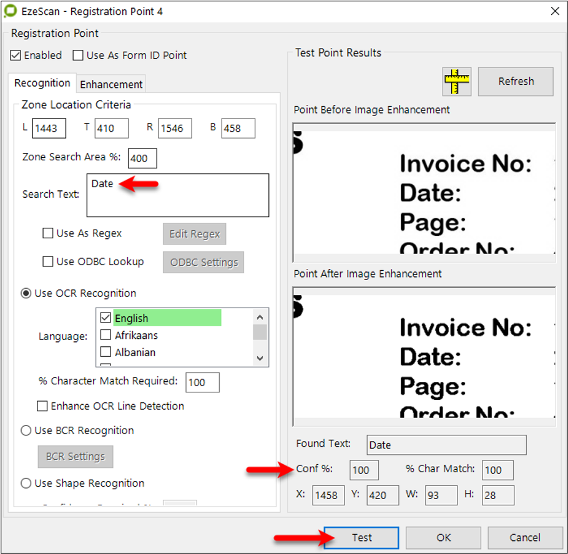Select Use BCR Recognition radio button
Viewport: 568px width, 554px height.
click(26, 430)
